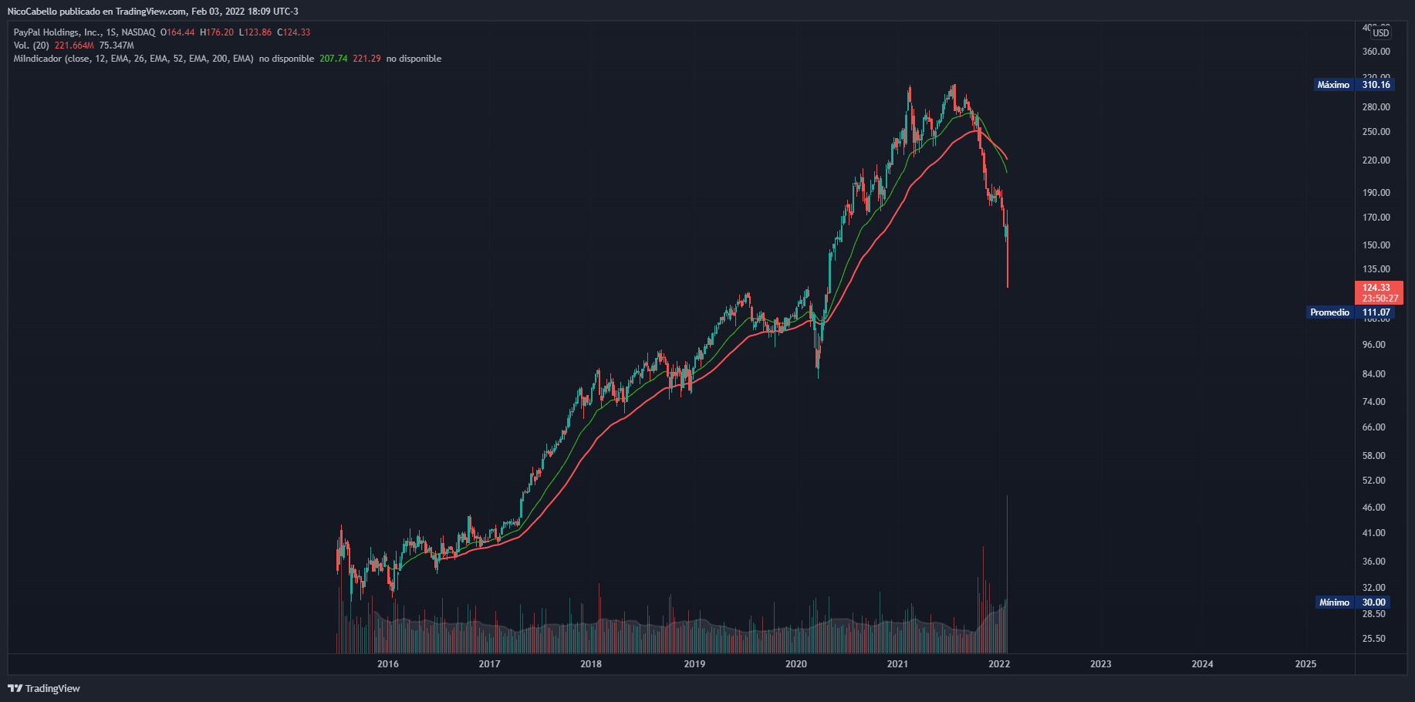Click the current price tag 124.33
1415x702 pixels.
pos(1376,288)
